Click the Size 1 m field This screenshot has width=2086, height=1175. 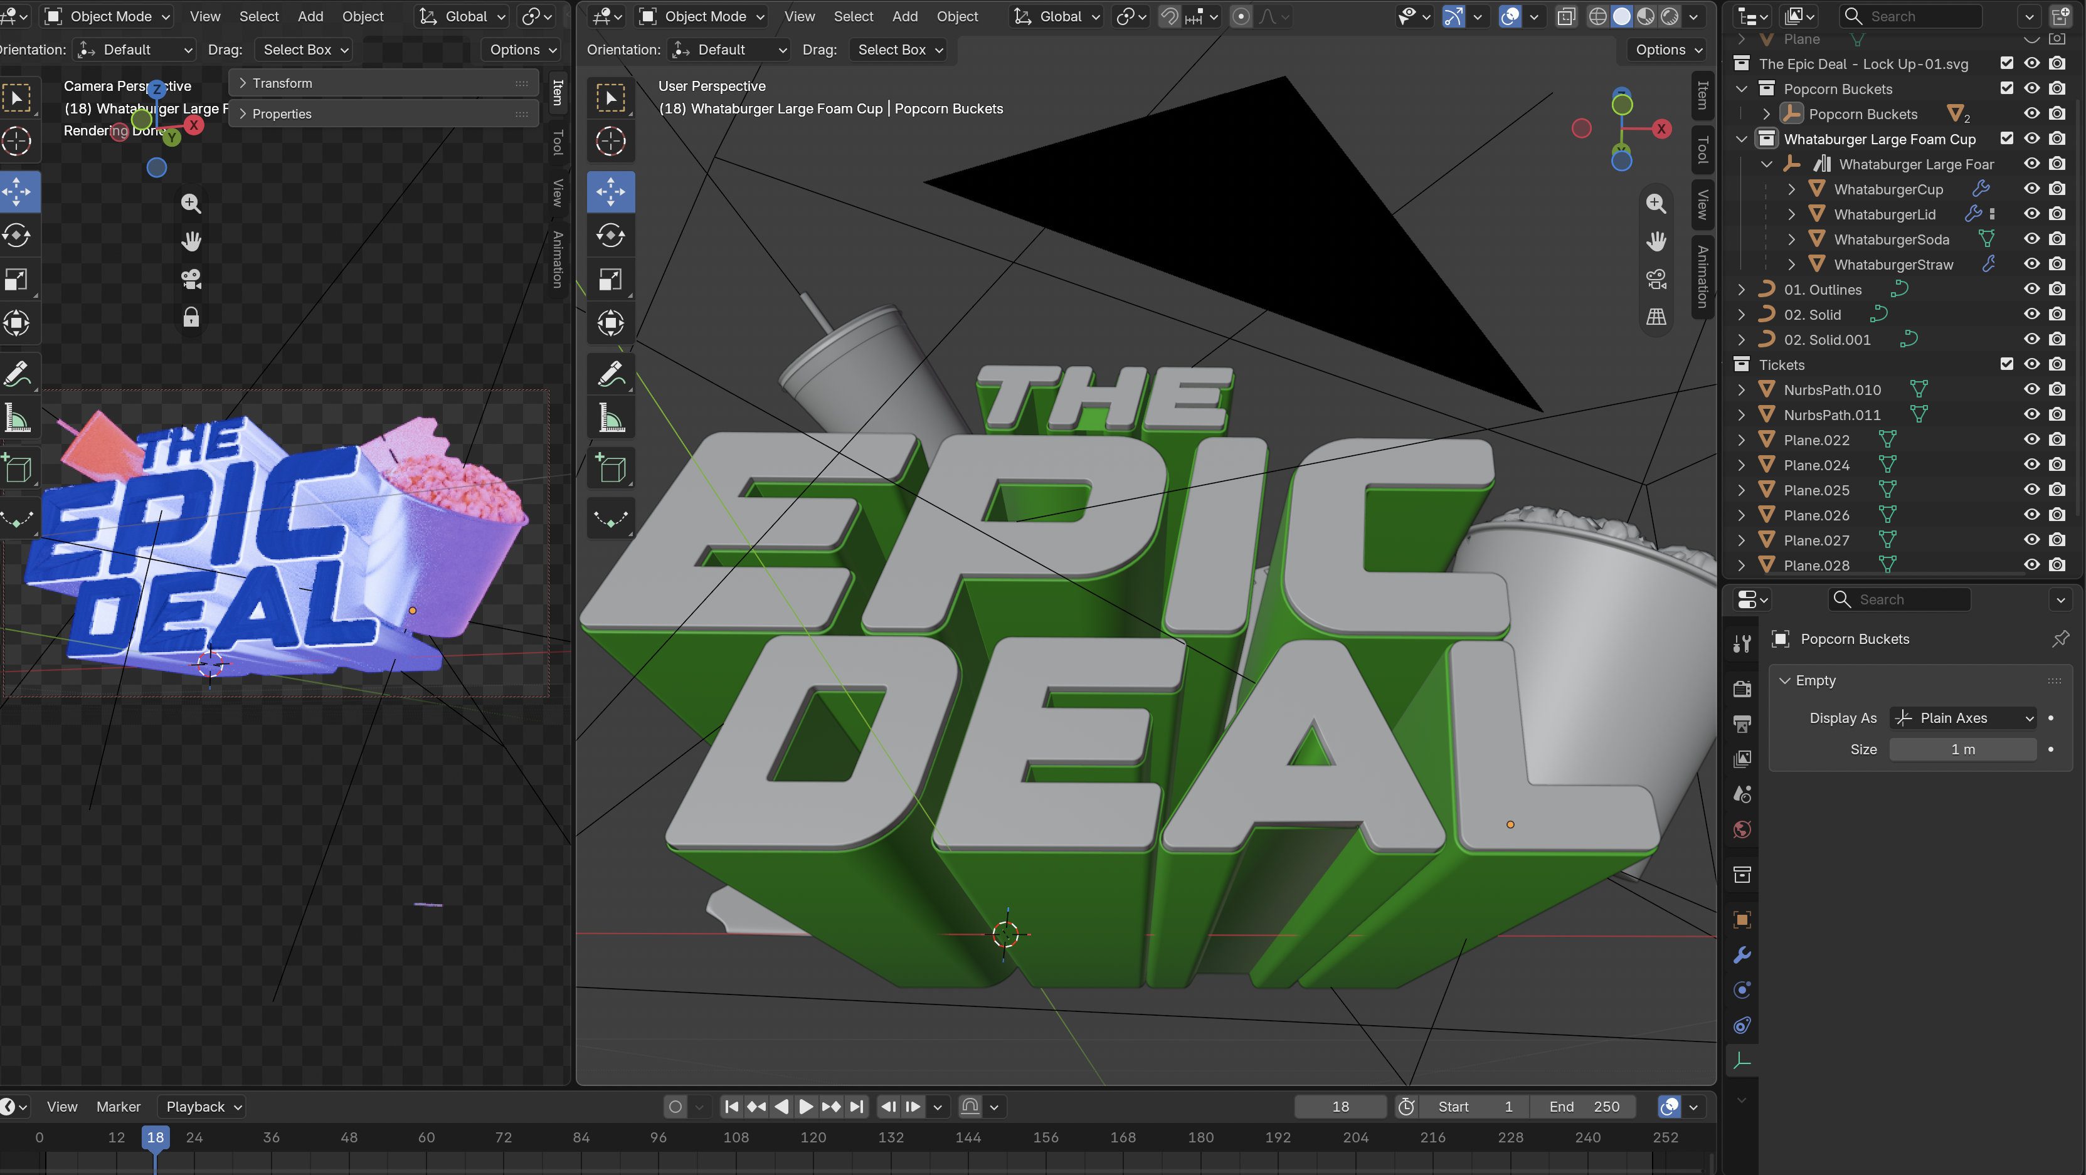[x=1963, y=750]
